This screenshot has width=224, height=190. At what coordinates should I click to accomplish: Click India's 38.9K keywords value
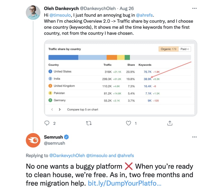[148, 79]
